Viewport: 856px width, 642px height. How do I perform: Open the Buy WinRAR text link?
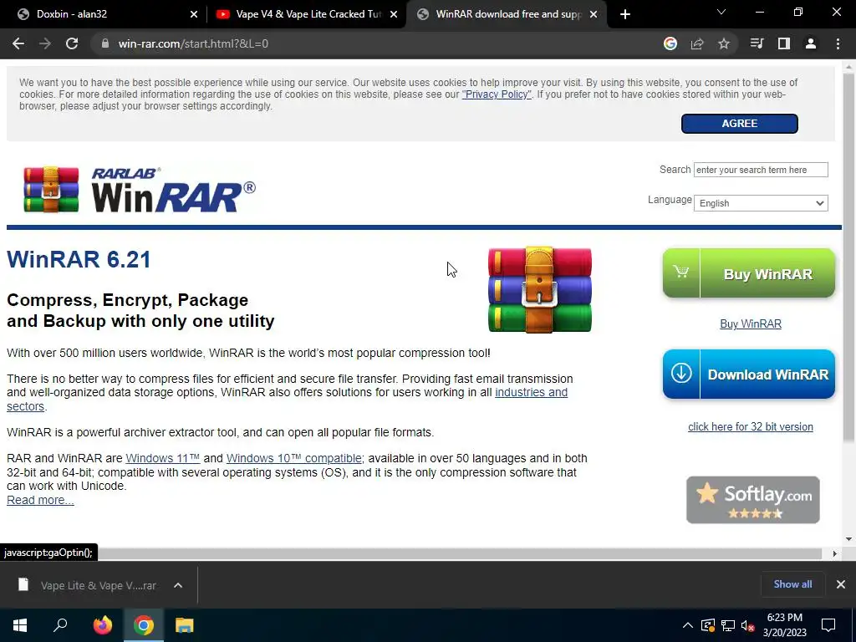[750, 324]
